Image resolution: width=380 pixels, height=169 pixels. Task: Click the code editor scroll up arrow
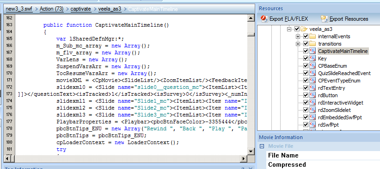(251, 18)
